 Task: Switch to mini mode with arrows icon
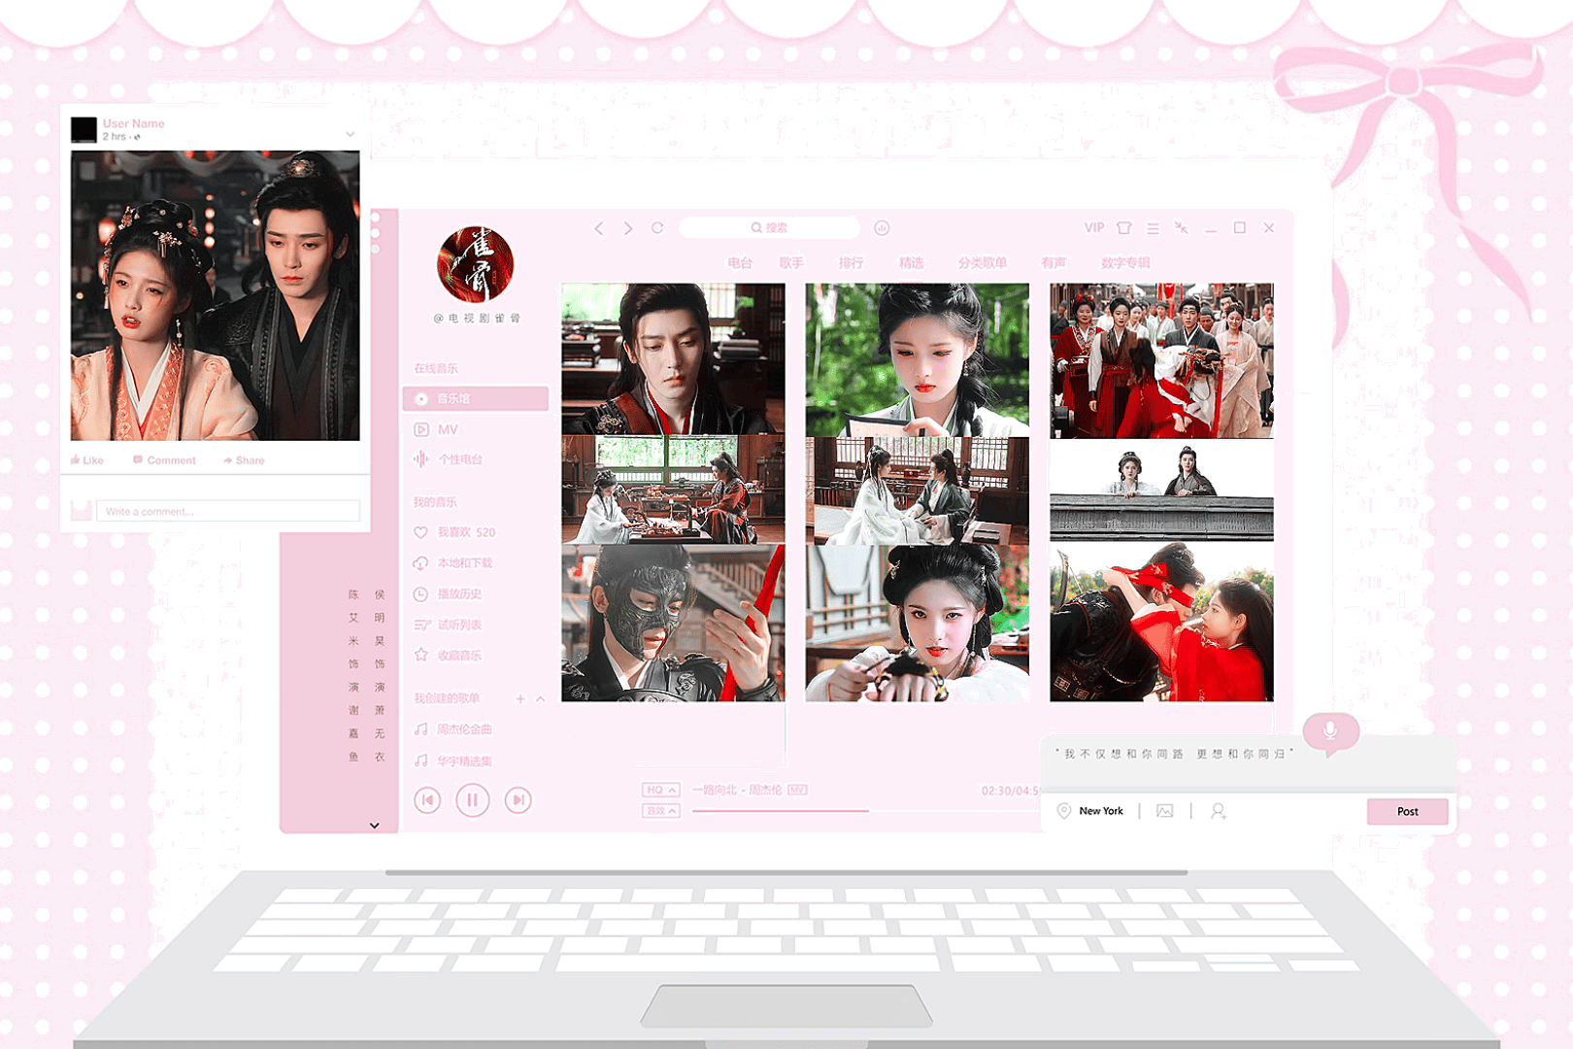[x=1182, y=227]
